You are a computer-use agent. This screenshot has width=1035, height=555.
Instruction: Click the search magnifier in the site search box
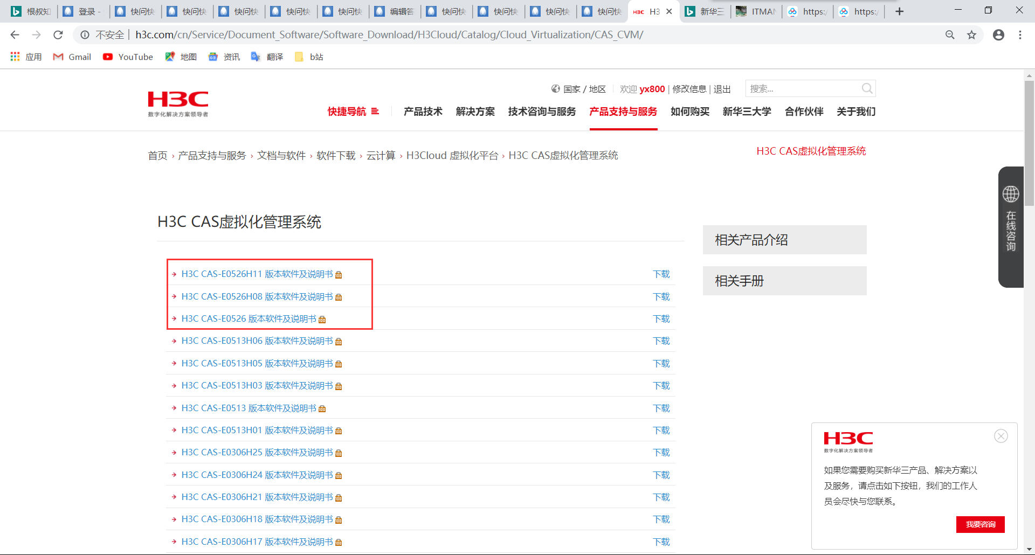[867, 88]
